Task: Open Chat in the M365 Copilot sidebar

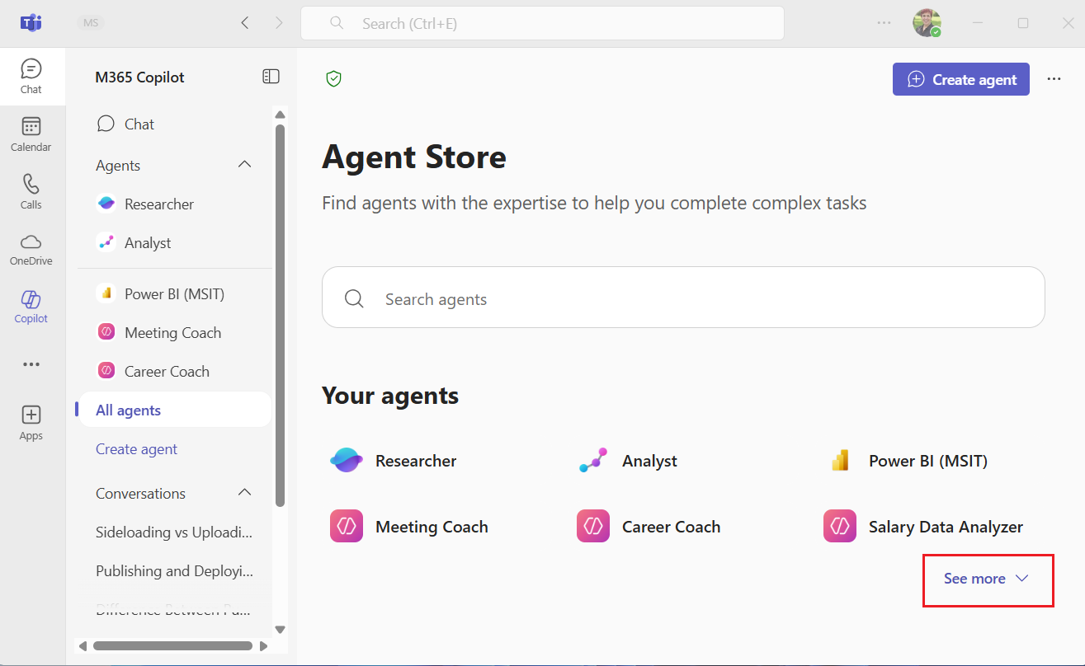Action: click(x=175, y=124)
